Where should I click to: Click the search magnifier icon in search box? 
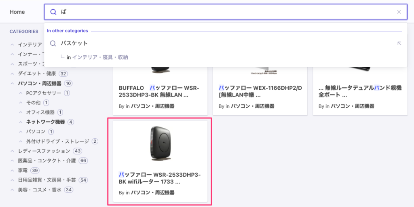click(53, 12)
